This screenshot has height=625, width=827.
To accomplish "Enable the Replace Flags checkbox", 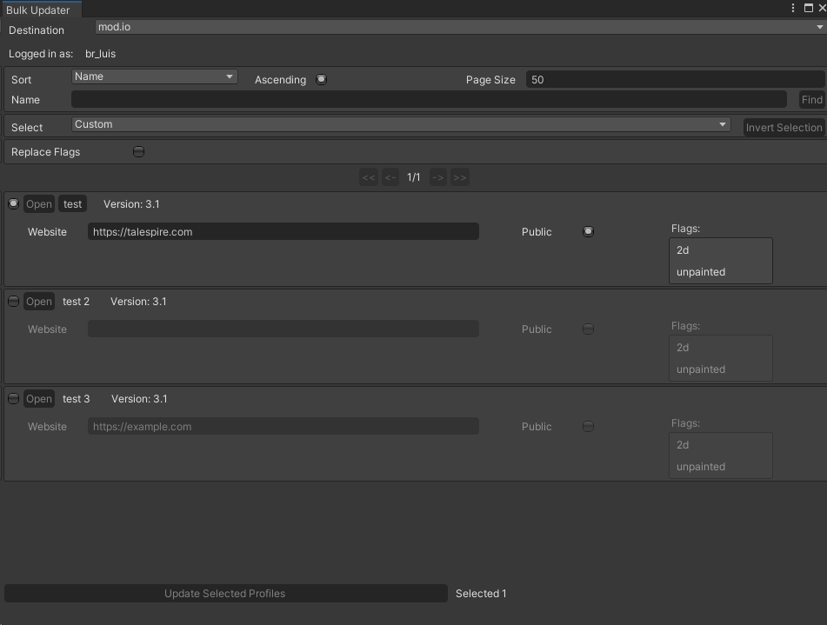I will pos(138,151).
